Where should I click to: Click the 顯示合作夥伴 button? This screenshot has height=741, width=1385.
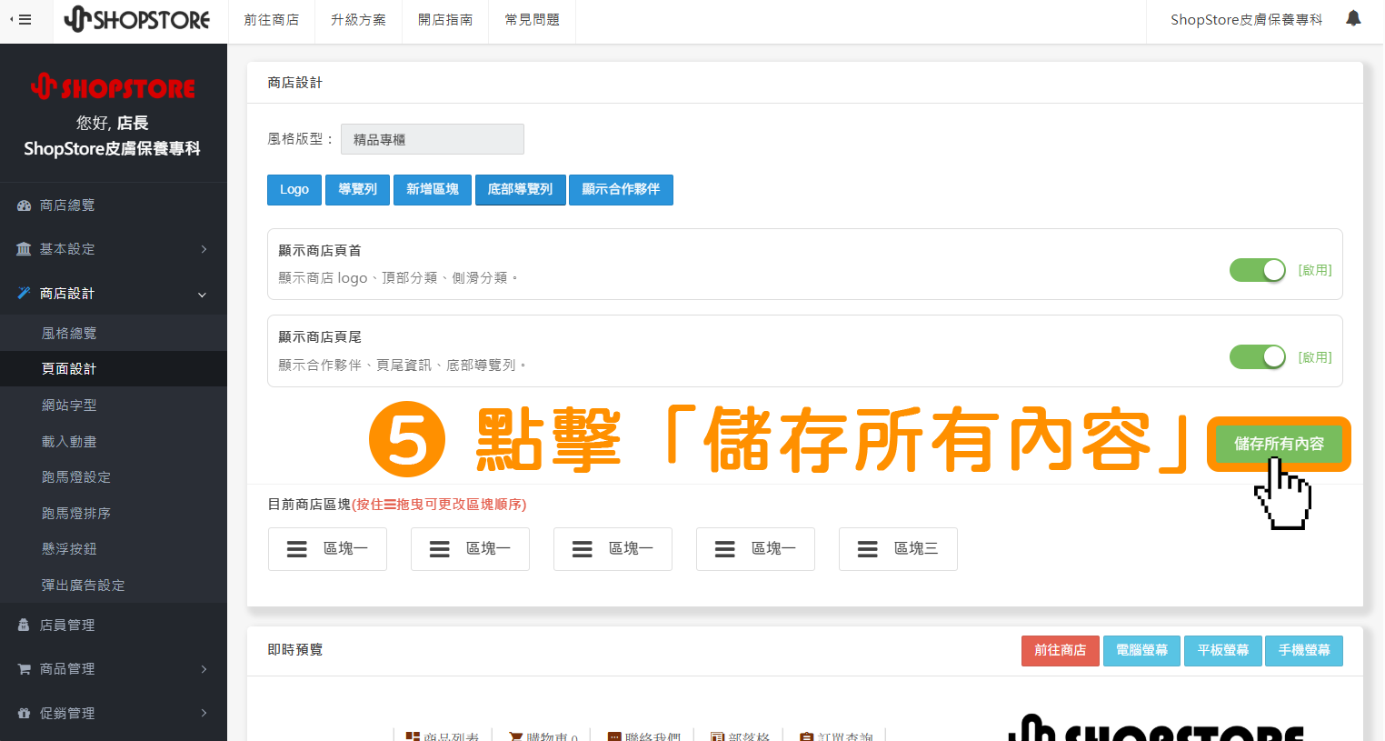[x=621, y=190]
